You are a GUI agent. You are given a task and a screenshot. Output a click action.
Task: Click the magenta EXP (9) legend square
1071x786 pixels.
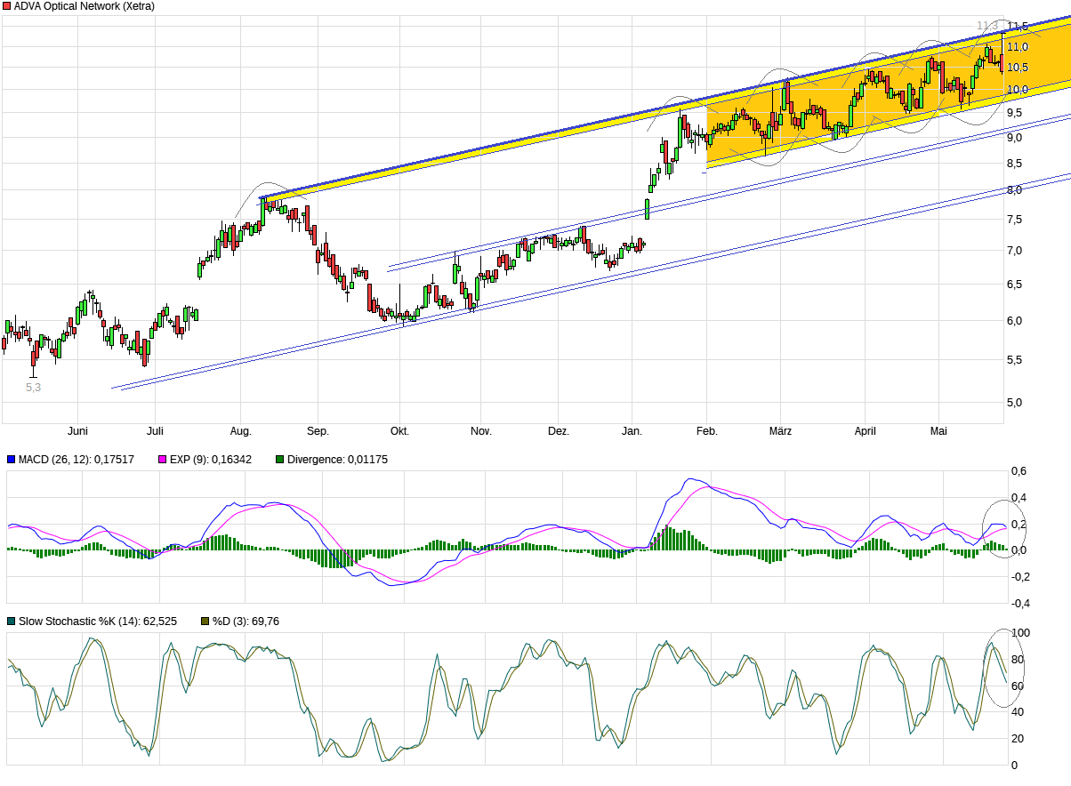(x=163, y=460)
